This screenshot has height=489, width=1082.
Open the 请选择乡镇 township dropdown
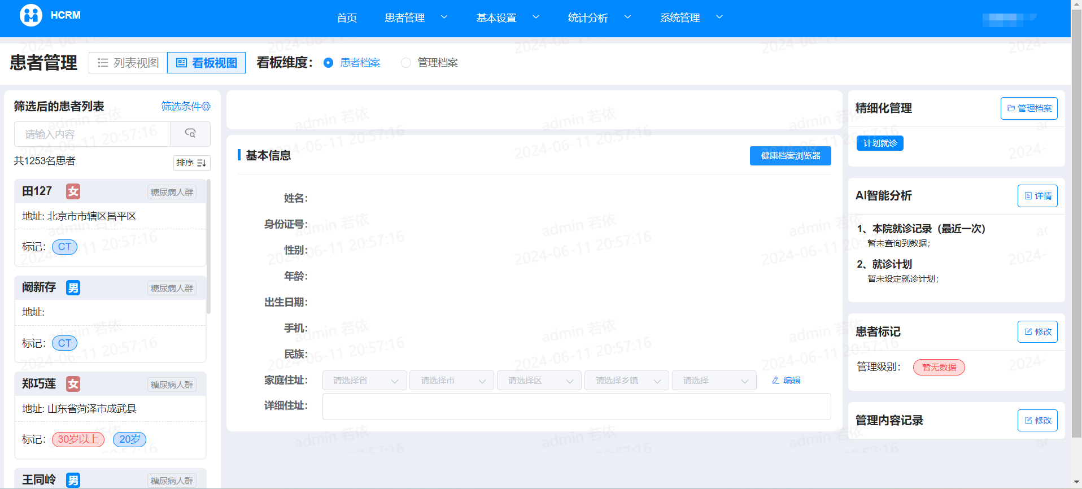627,381
